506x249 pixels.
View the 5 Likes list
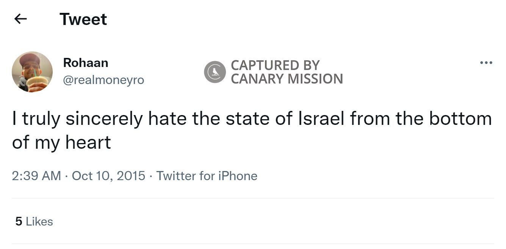(34, 221)
